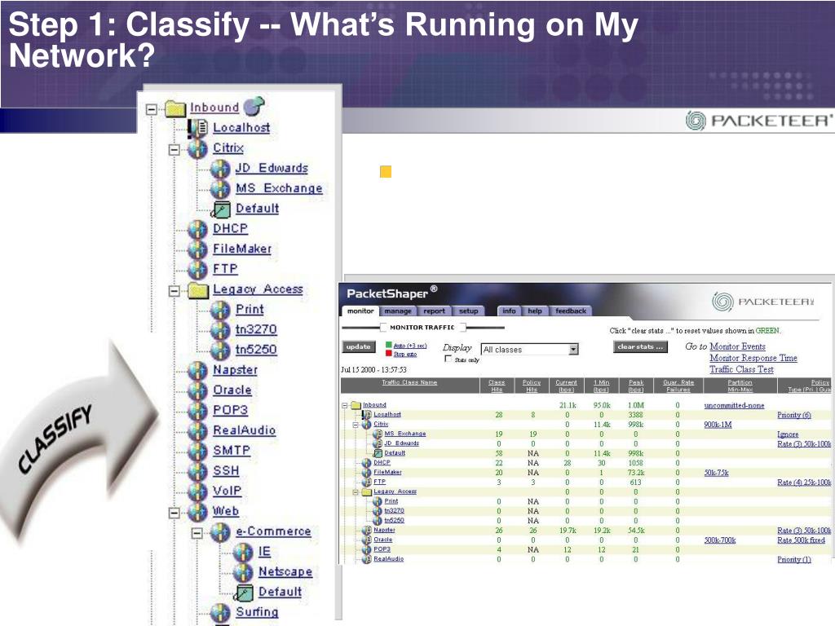
Task: Click the e-Commerce globe icon in large tree
Action: (x=220, y=531)
